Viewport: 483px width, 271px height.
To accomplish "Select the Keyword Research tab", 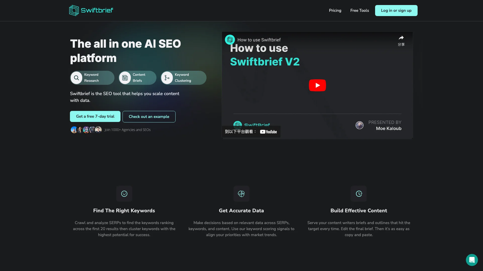I will (92, 78).
